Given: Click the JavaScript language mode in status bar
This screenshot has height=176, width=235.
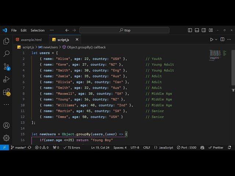Looking at the screenshot, I should (164, 147).
